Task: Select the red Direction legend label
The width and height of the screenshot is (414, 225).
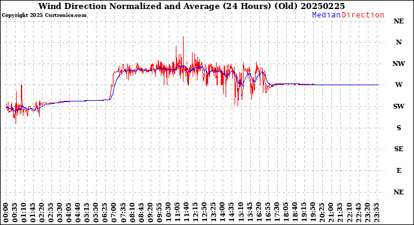Action: (363, 15)
